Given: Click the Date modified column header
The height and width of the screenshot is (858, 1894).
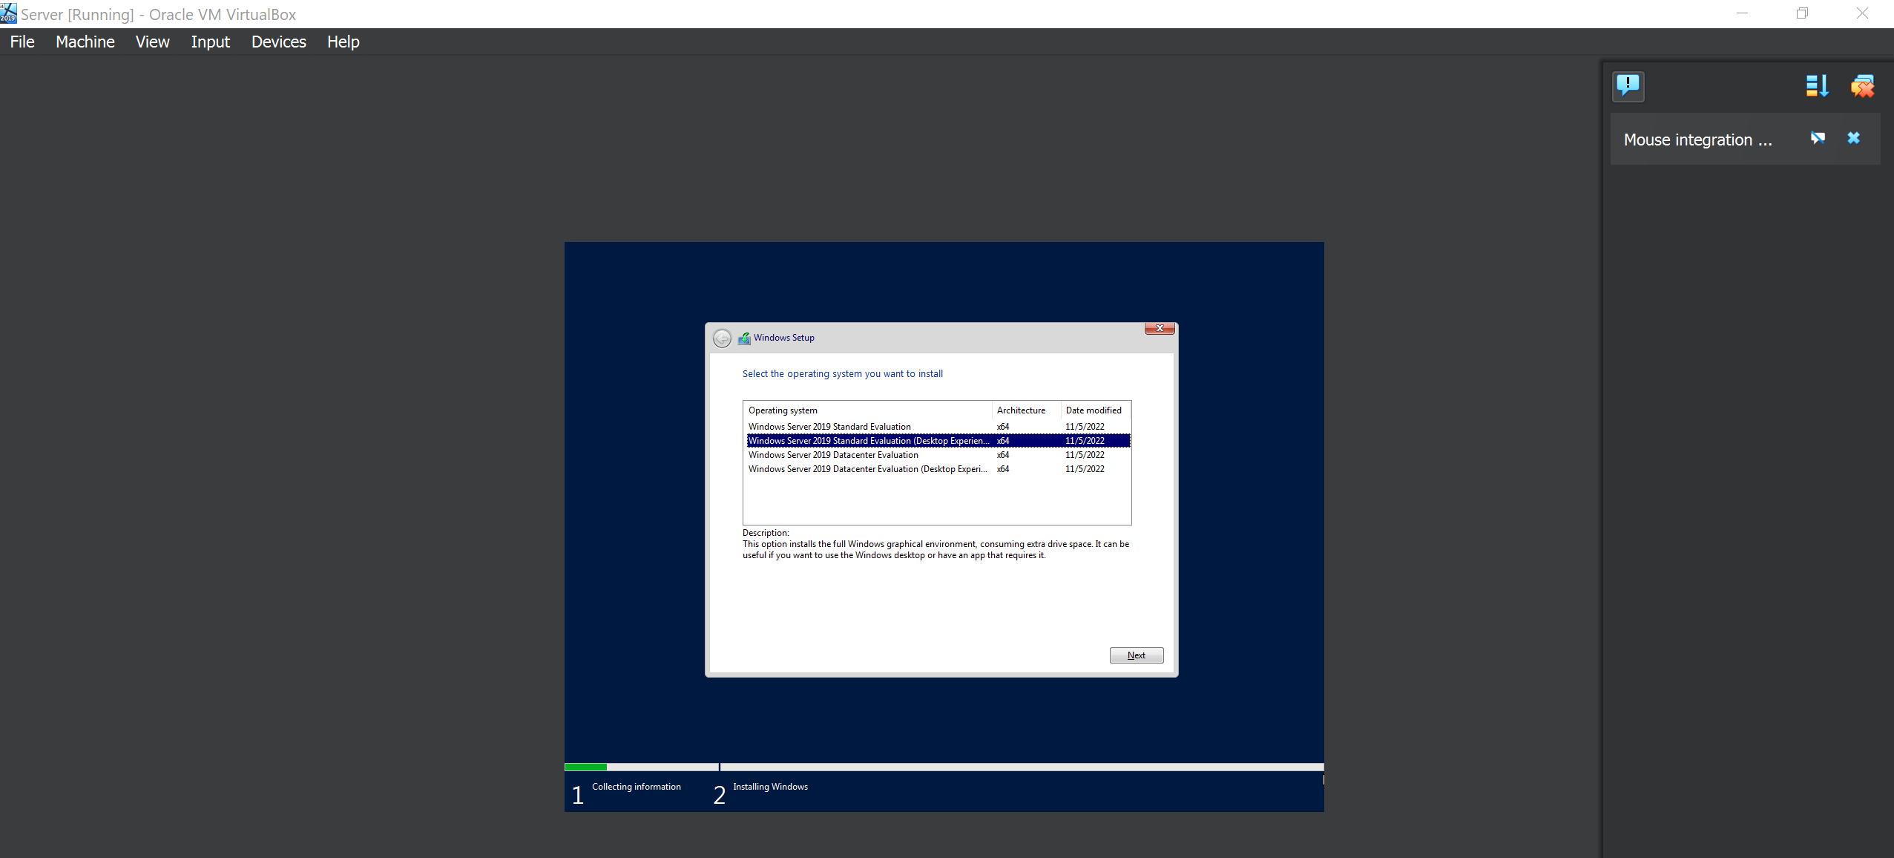Looking at the screenshot, I should point(1095,410).
